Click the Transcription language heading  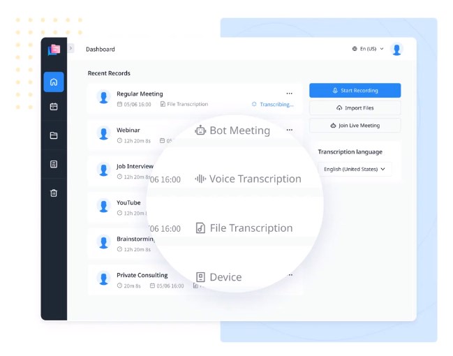tap(350, 151)
